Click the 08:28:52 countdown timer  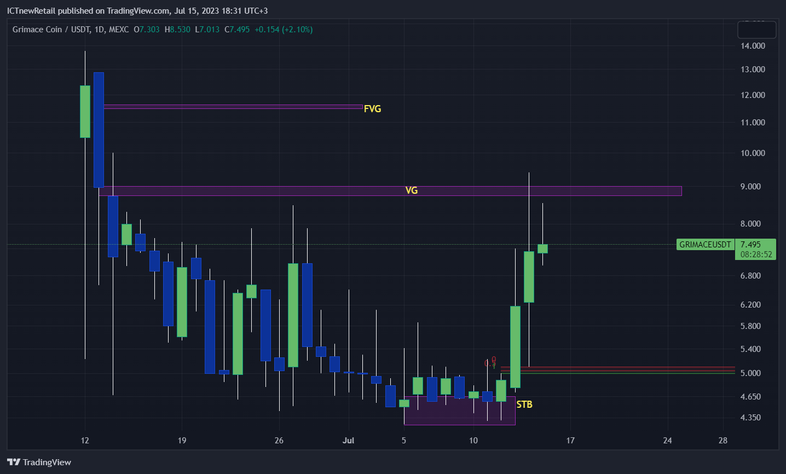[x=756, y=255]
